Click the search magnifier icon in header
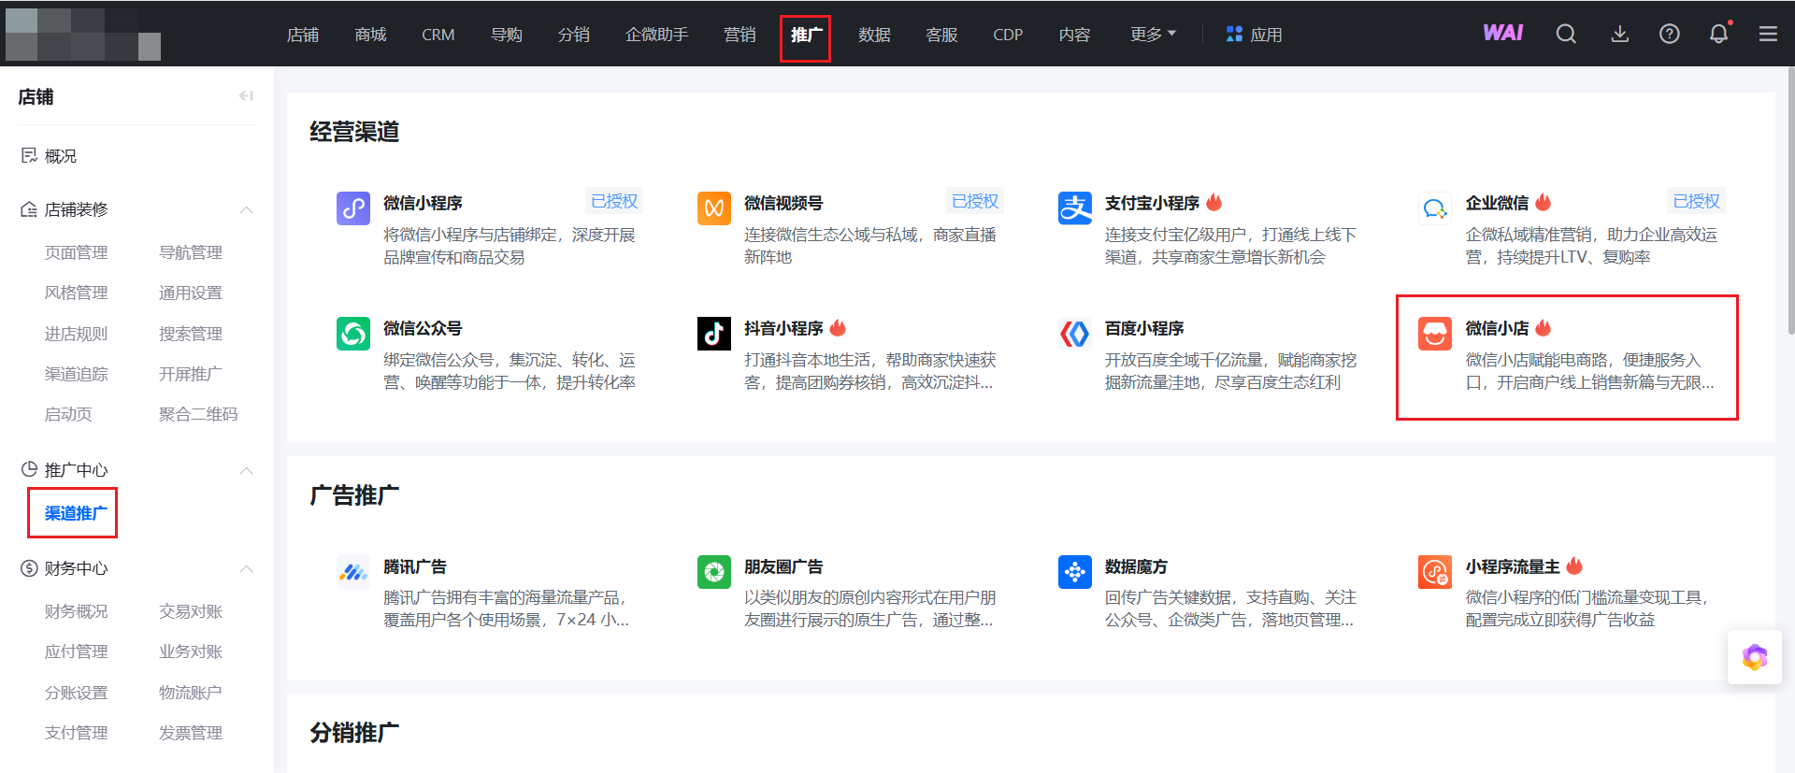1795x773 pixels. click(x=1566, y=35)
